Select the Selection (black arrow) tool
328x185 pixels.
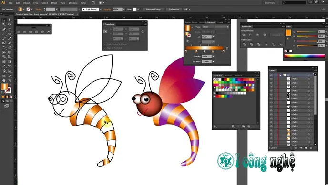point(4,20)
